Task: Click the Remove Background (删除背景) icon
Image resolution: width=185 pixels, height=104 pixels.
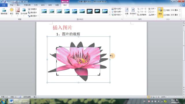Action: [x=4, y=11]
